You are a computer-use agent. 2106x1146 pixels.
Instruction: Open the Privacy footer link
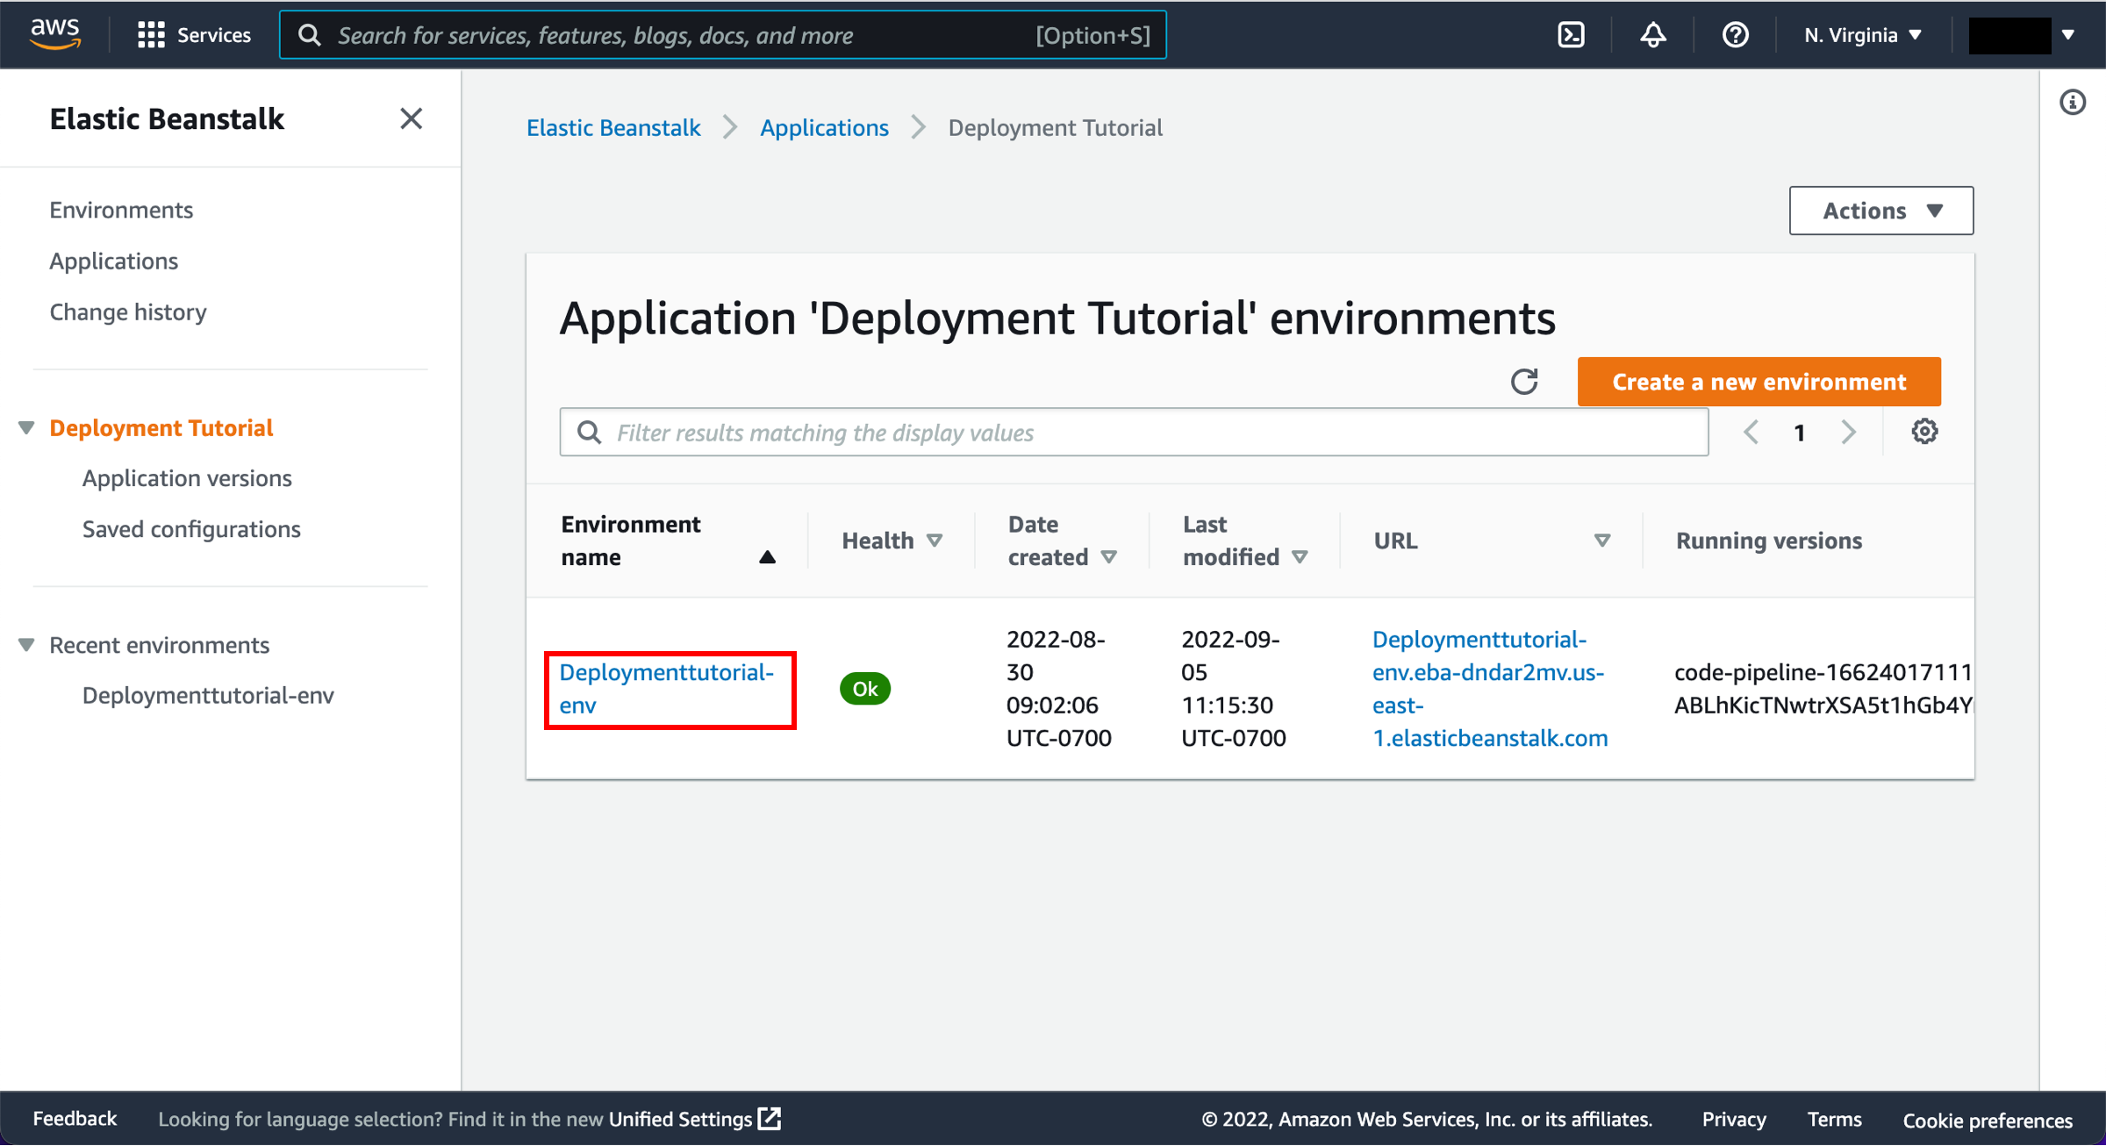pos(1734,1119)
